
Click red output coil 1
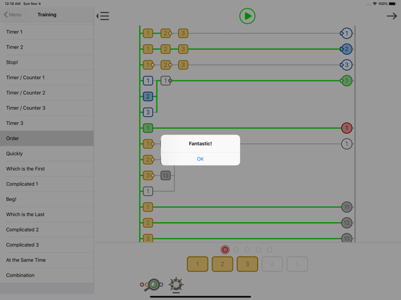click(347, 128)
